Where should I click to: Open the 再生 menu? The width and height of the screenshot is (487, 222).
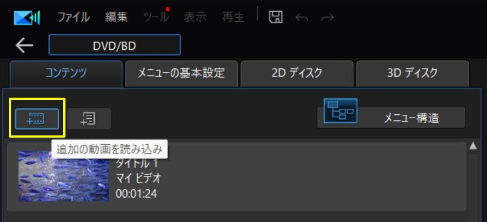234,17
